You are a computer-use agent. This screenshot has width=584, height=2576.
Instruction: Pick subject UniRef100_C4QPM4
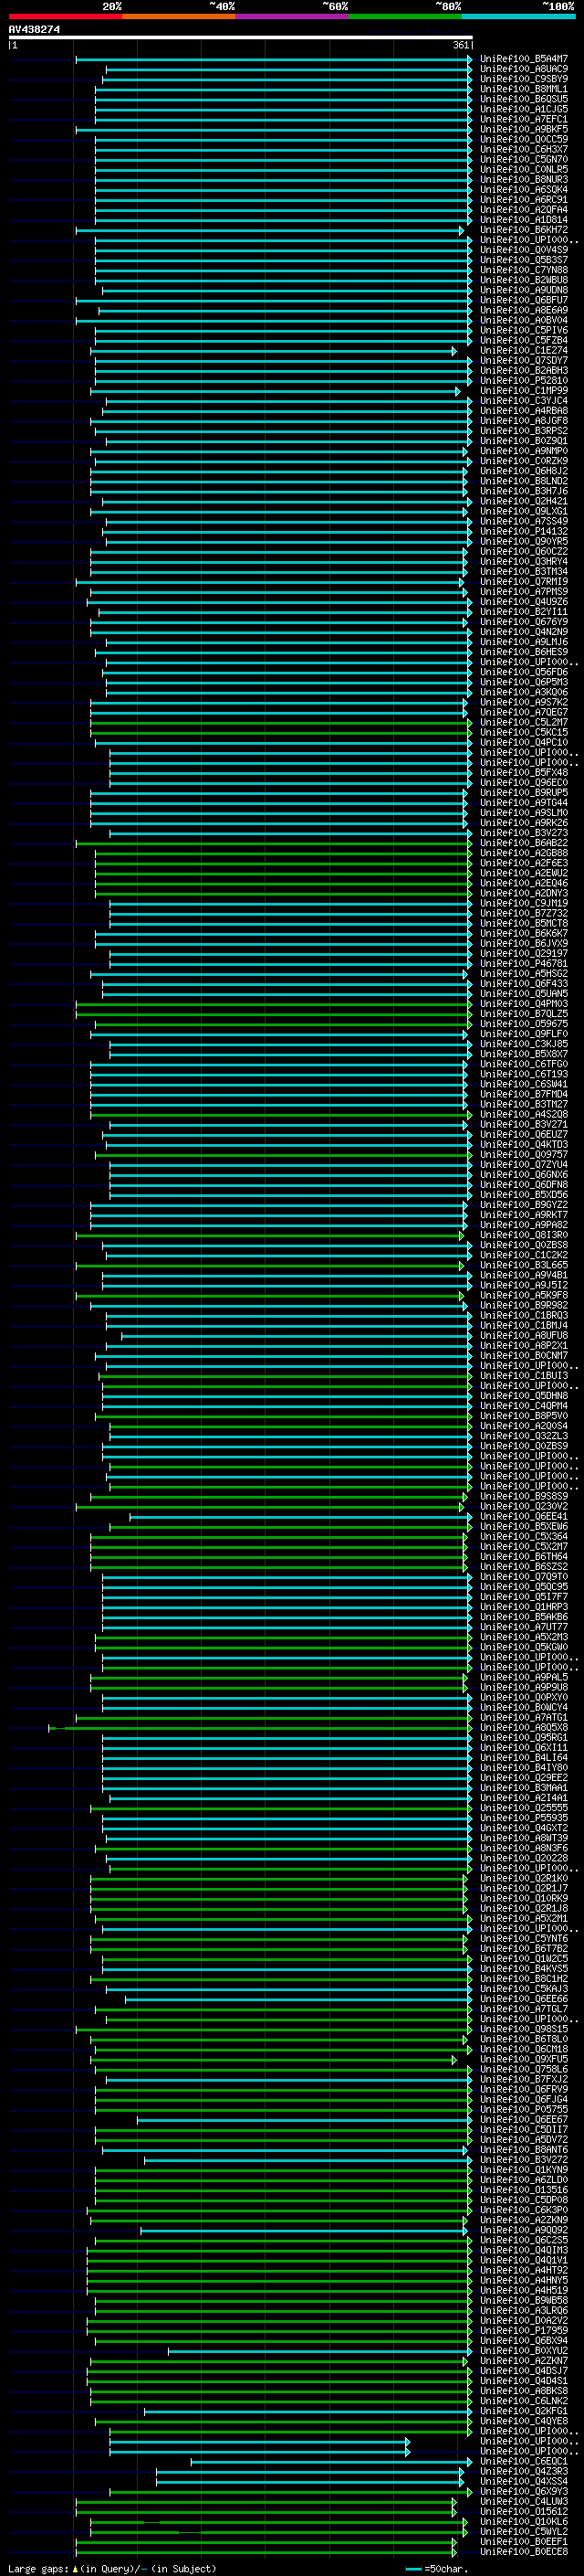[524, 1406]
